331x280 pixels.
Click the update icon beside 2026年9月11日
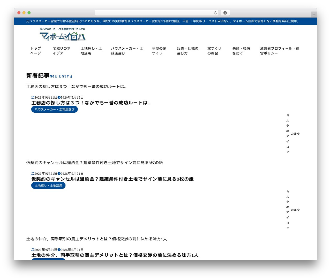tap(33, 97)
